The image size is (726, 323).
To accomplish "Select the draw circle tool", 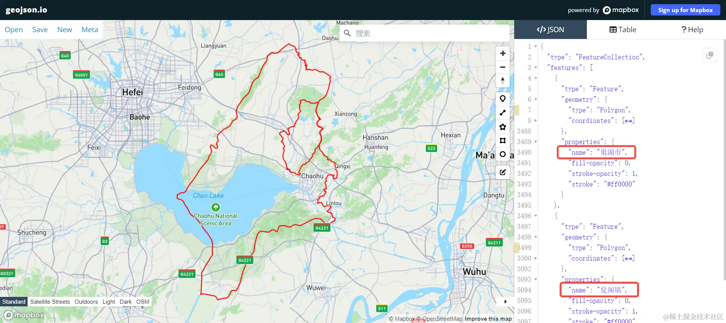I will tap(503, 154).
